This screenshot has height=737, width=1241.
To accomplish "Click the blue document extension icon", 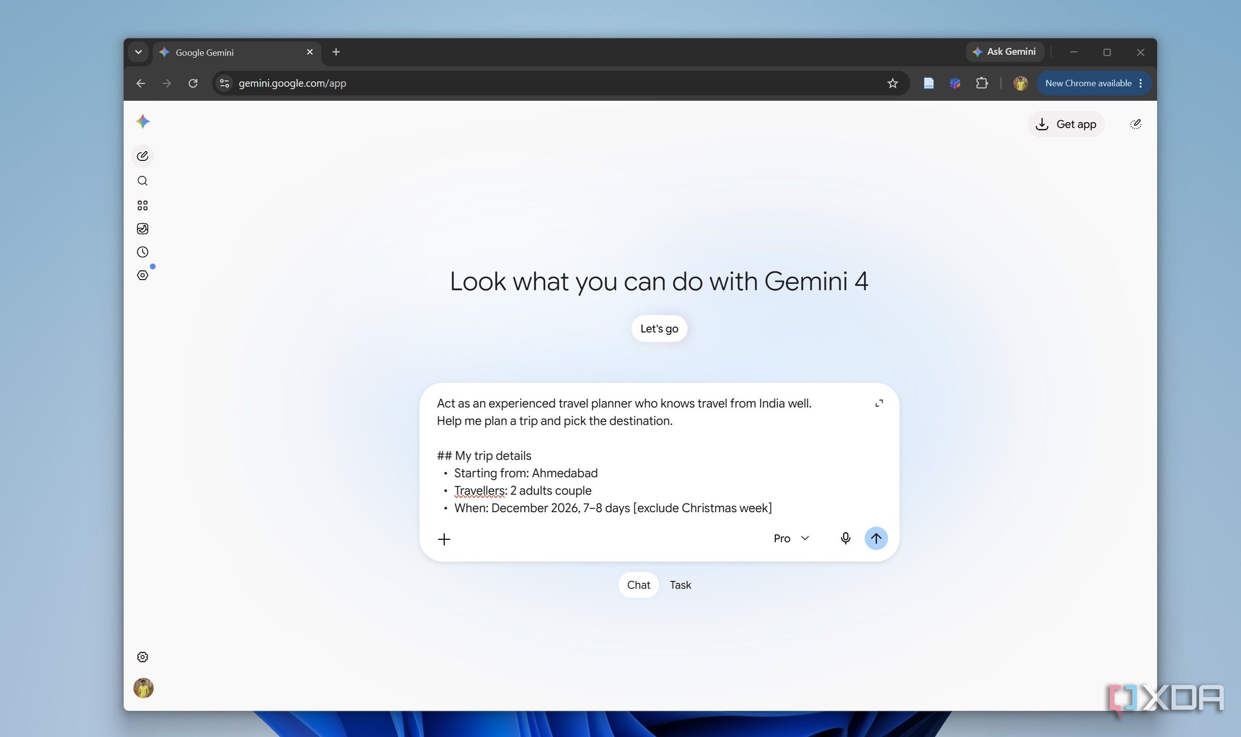I will (928, 83).
